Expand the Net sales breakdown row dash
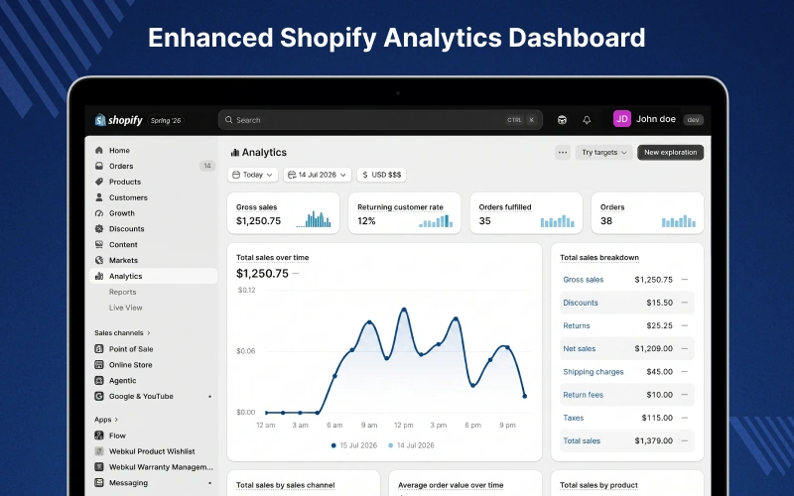The image size is (794, 496). [685, 349]
